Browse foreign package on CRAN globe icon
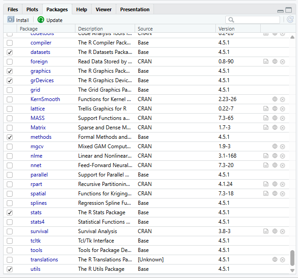The image size is (298, 278). (275, 62)
